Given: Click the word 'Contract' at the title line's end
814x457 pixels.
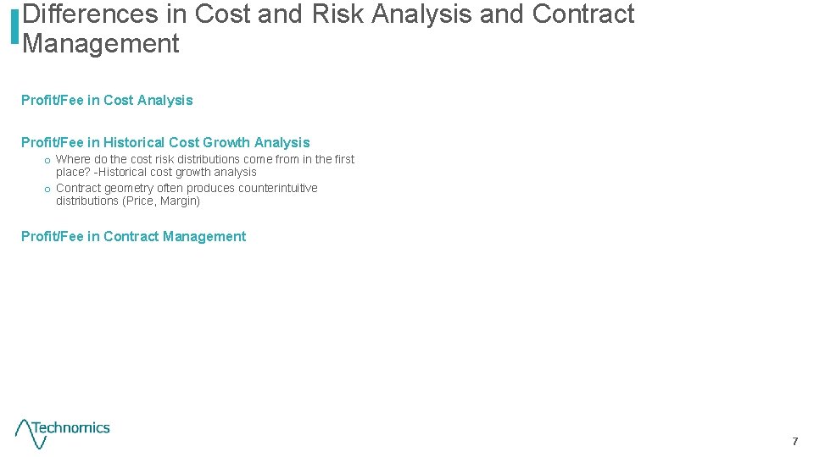Looking at the screenshot, I should pos(583,14).
